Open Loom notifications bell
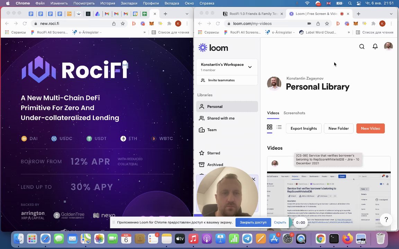Image resolution: width=399 pixels, height=249 pixels. click(x=375, y=46)
